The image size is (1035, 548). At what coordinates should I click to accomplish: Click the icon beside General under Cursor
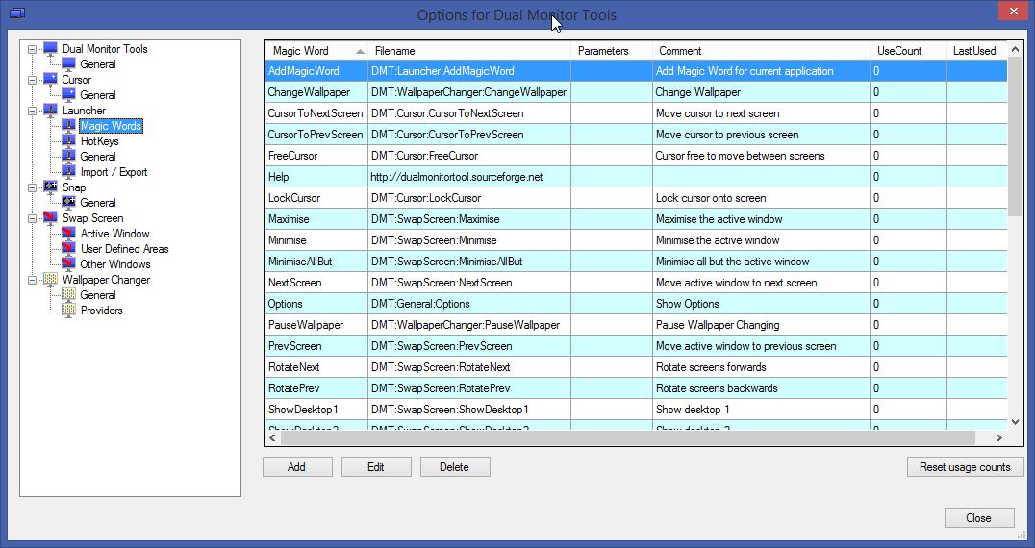click(68, 95)
